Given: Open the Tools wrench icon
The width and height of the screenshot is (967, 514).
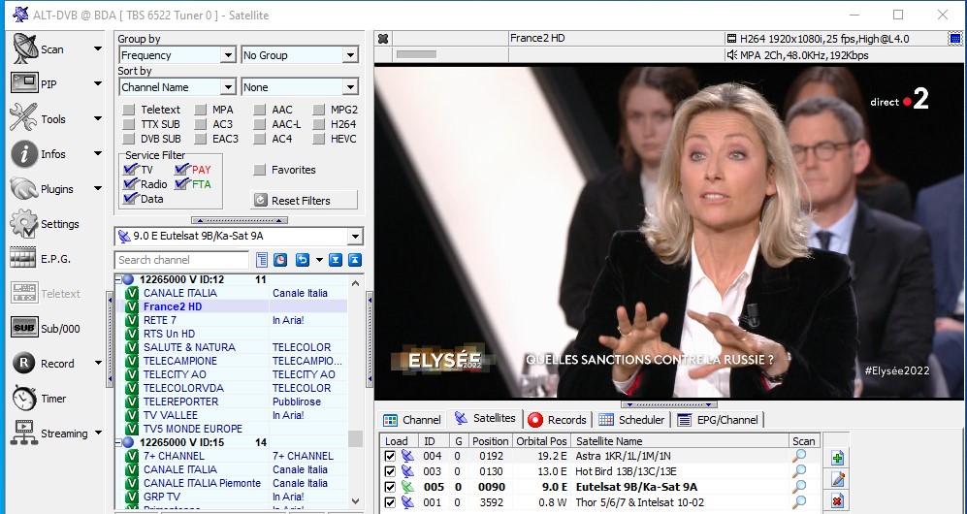Looking at the screenshot, I should pyautogui.click(x=23, y=117).
